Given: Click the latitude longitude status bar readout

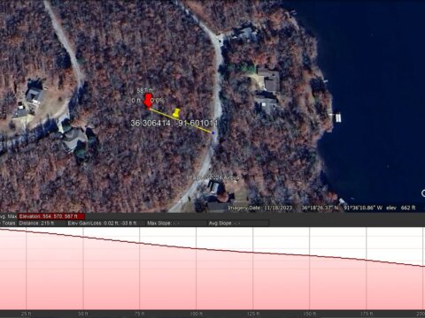Looking at the screenshot, I should tap(342, 208).
